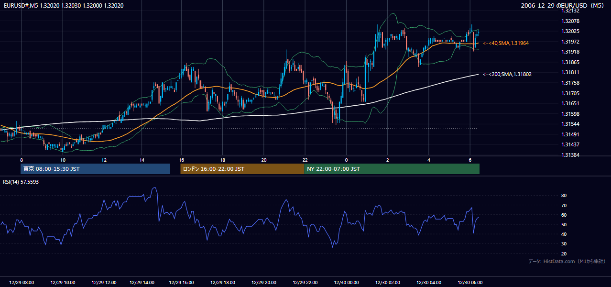Screen dimensions: 611x287
Task: Click hour label 4 on price chart time axis
Action: tap(429, 160)
